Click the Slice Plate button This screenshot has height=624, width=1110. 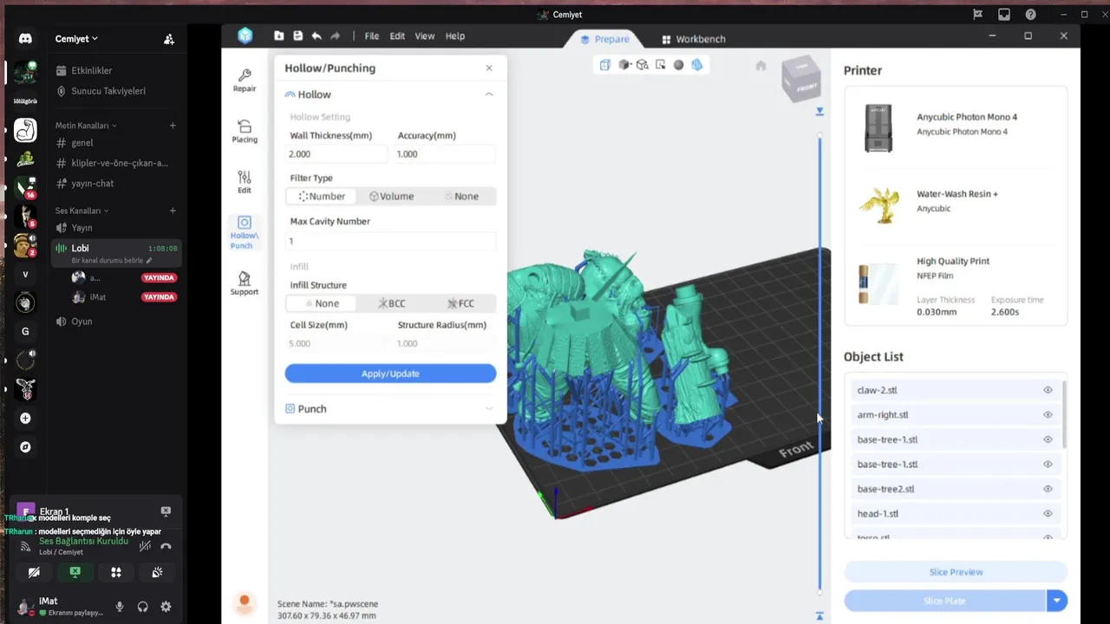944,601
